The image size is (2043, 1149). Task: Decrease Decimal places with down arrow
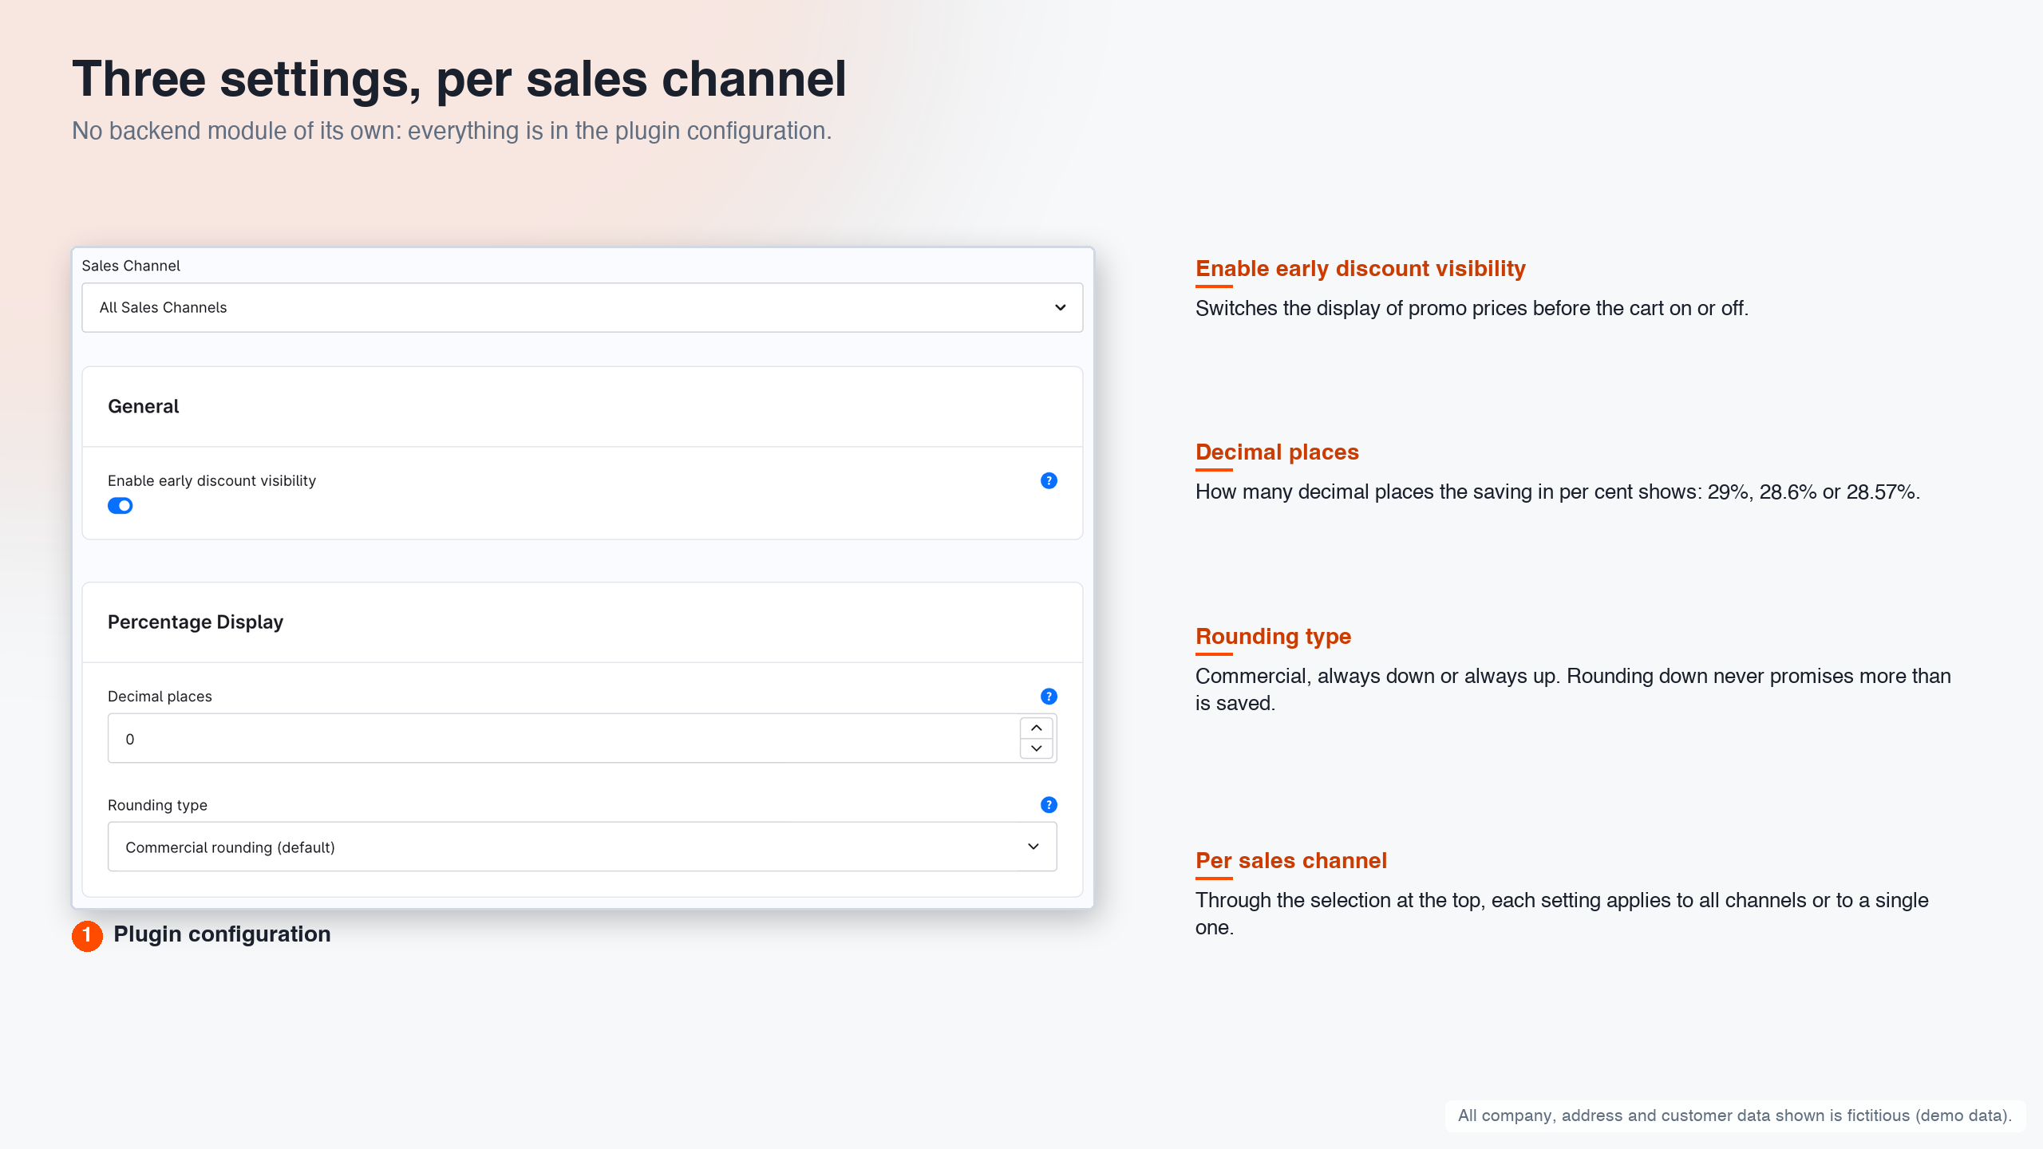coord(1037,748)
